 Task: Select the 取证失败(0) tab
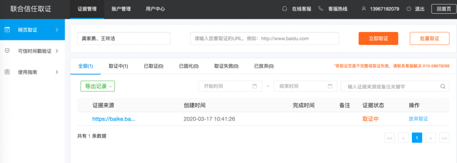(226, 66)
